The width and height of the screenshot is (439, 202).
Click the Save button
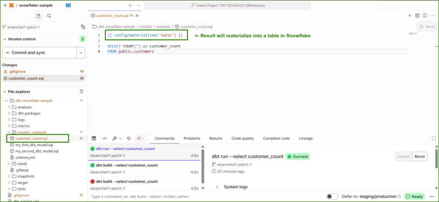pos(427,26)
